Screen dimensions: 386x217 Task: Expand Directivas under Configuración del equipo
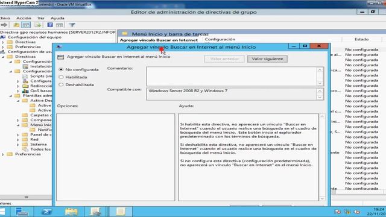tap(3, 42)
